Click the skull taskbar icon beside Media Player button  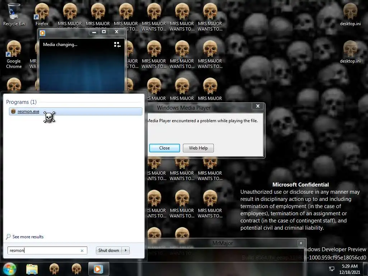pos(76,269)
